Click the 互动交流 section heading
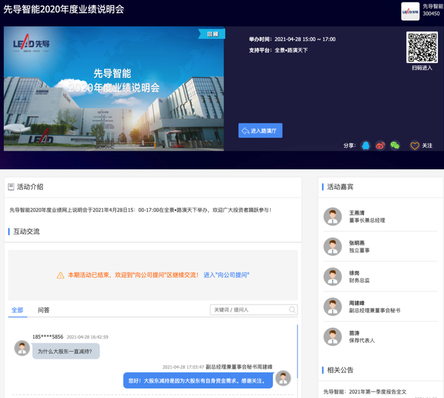The width and height of the screenshot is (444, 398). pos(27,232)
